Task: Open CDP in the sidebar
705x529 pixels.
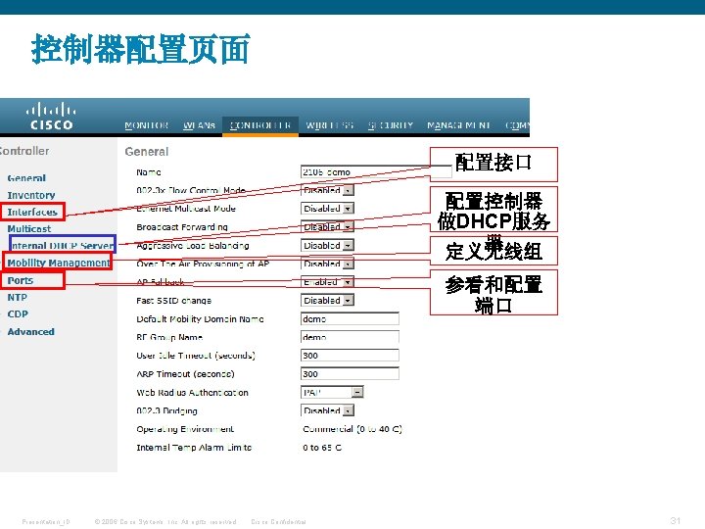Action: [x=18, y=314]
